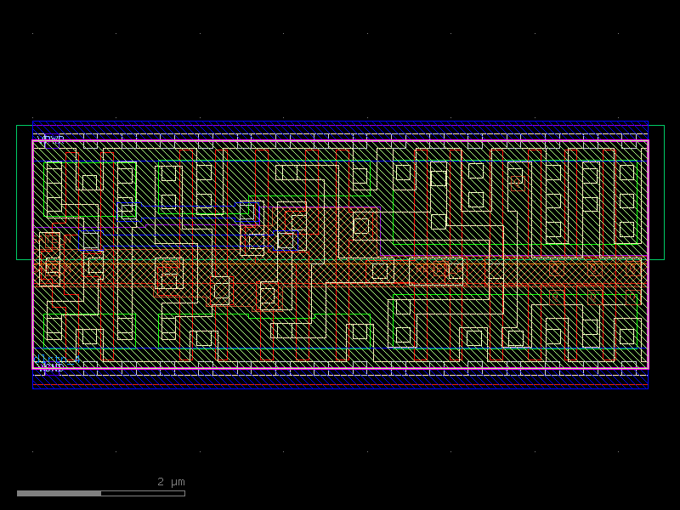Click the 2 µm scale bar
680x510 pixels.
[102, 491]
